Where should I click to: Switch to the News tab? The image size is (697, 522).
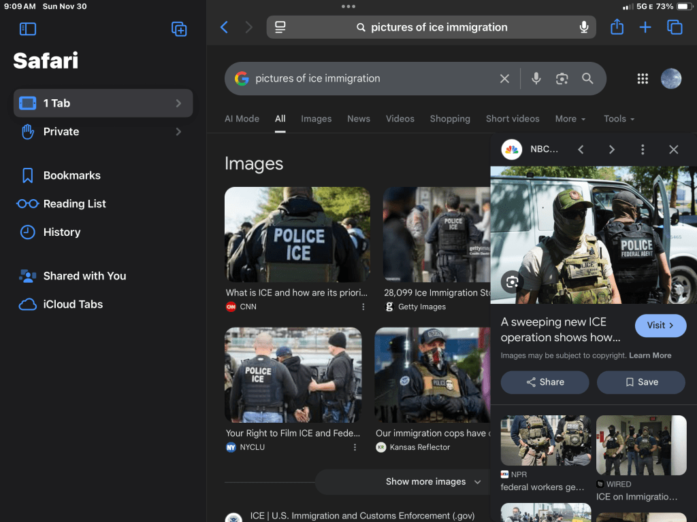coord(359,118)
